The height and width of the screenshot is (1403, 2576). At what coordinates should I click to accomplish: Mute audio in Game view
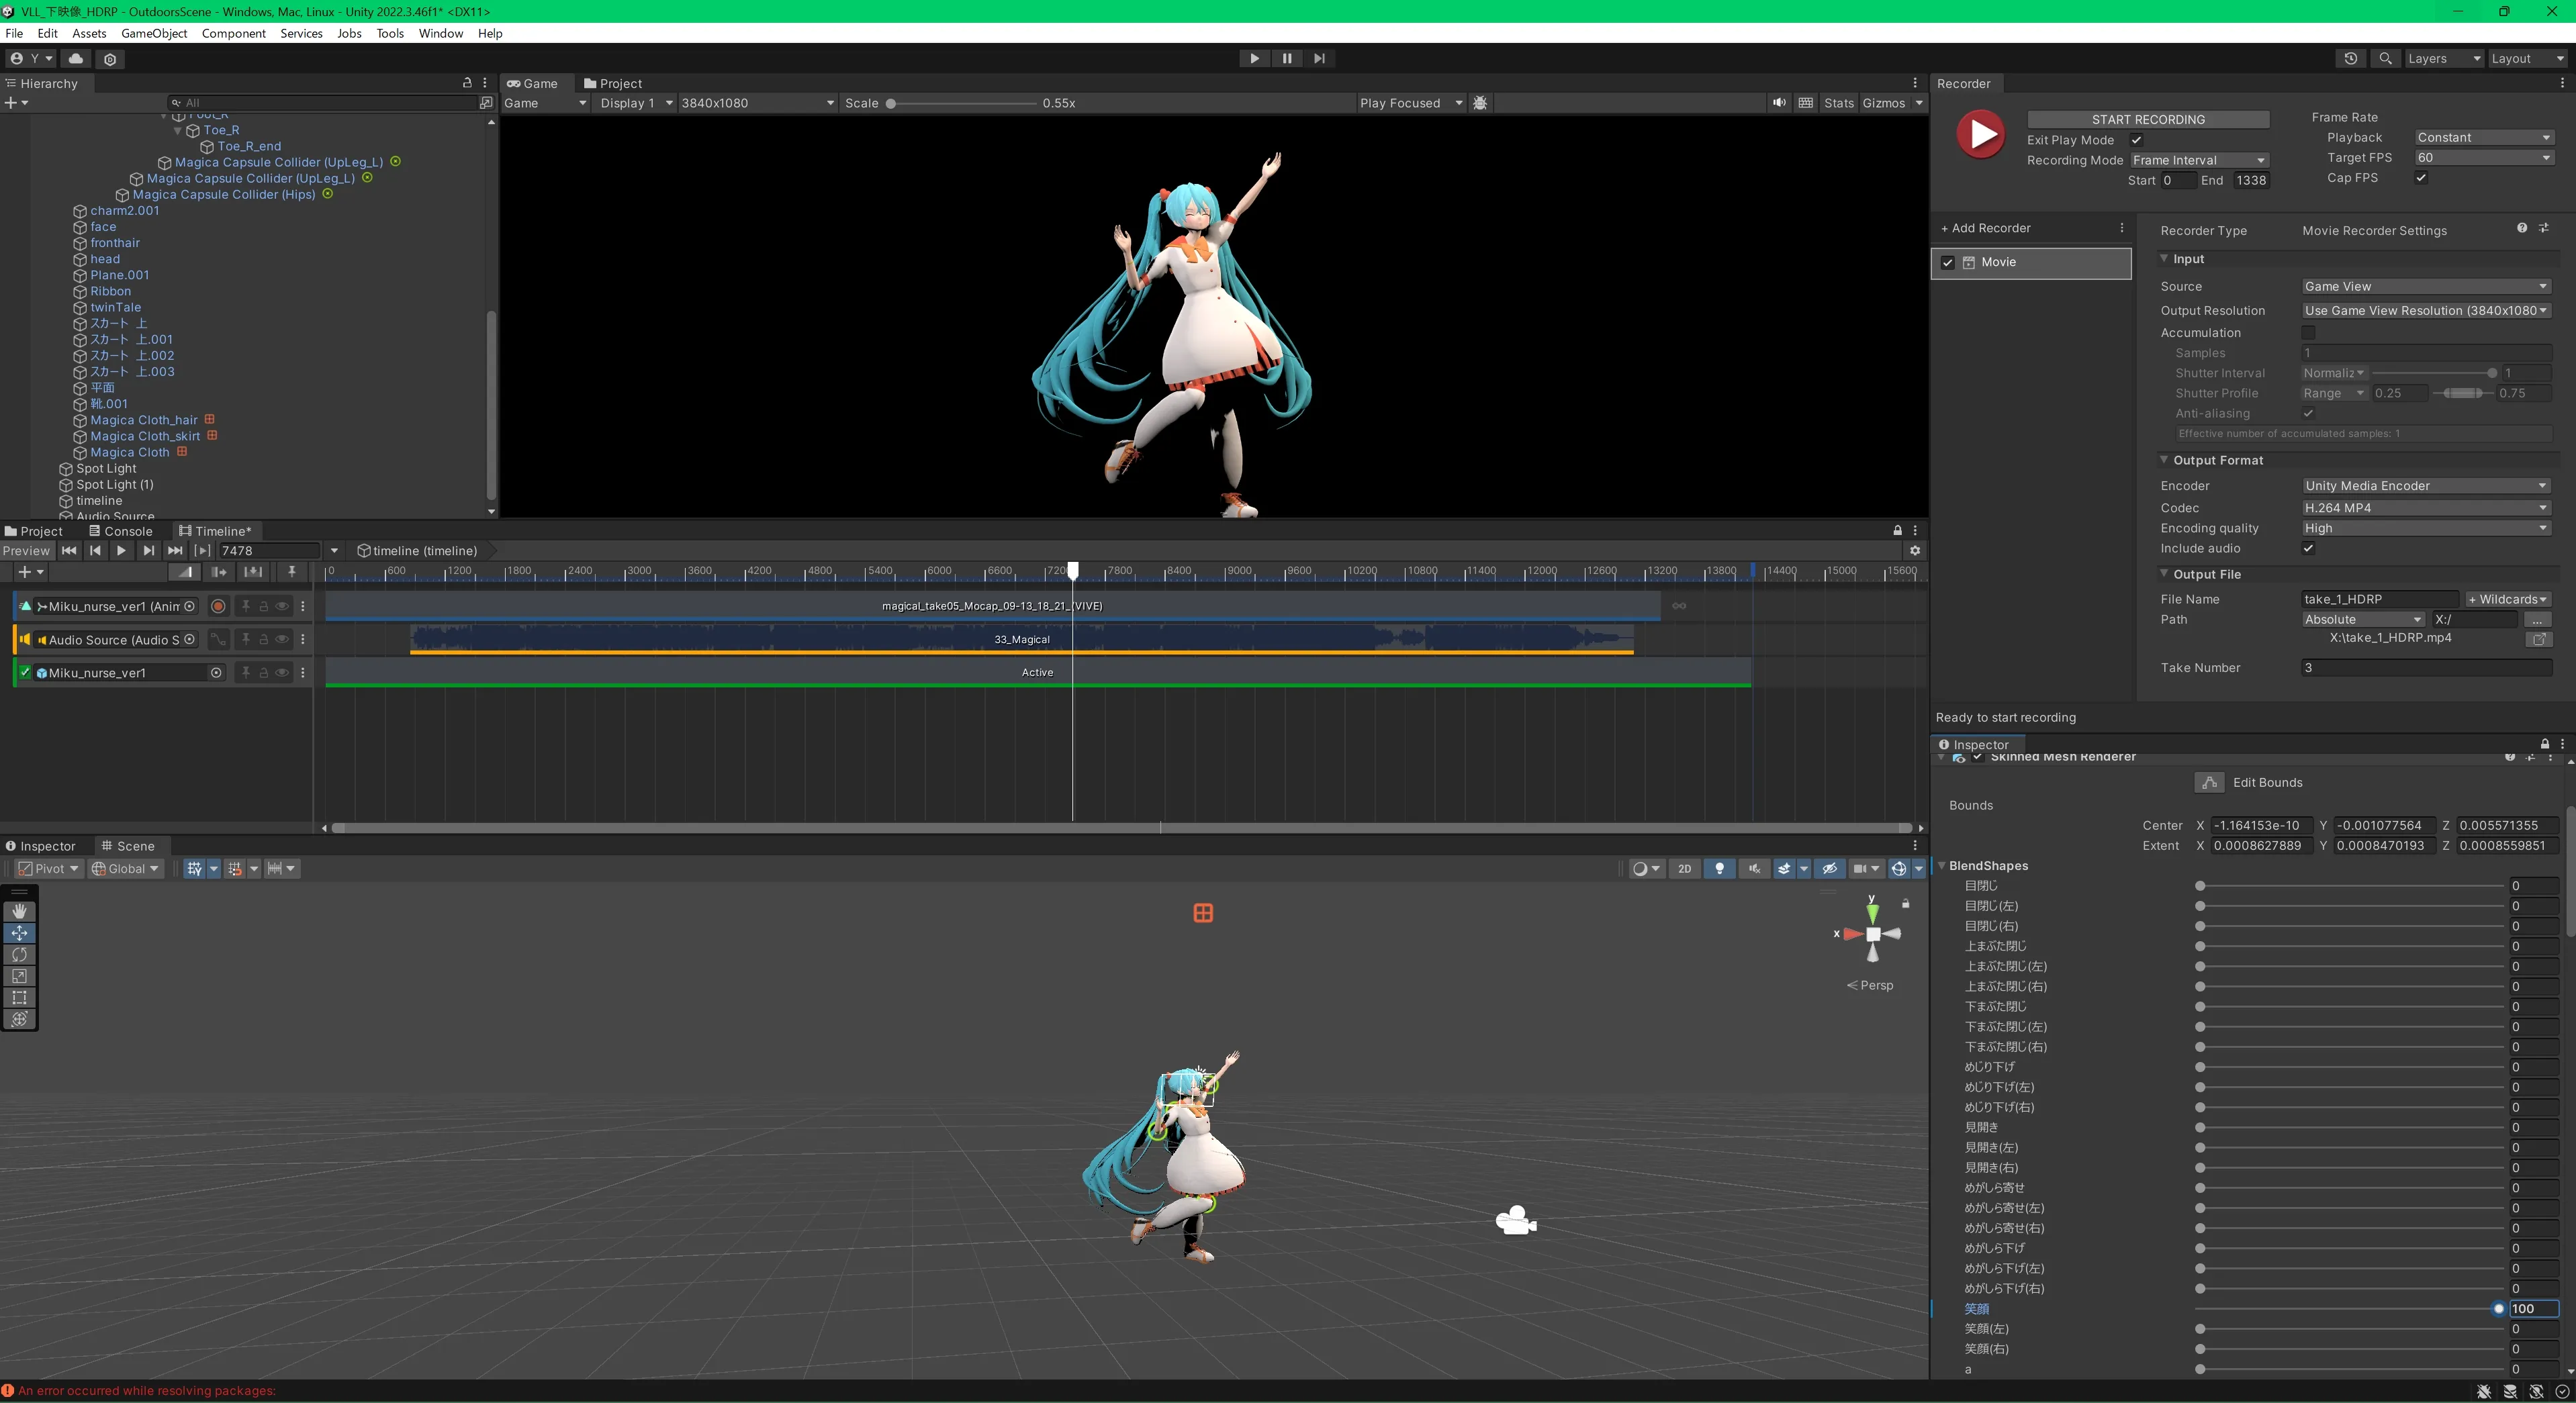click(x=1779, y=103)
